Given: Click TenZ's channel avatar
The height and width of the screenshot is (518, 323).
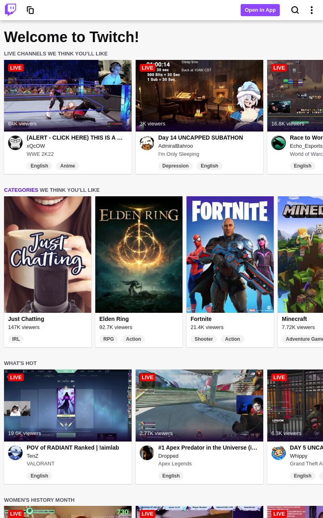Looking at the screenshot, I should pyautogui.click(x=15, y=453).
